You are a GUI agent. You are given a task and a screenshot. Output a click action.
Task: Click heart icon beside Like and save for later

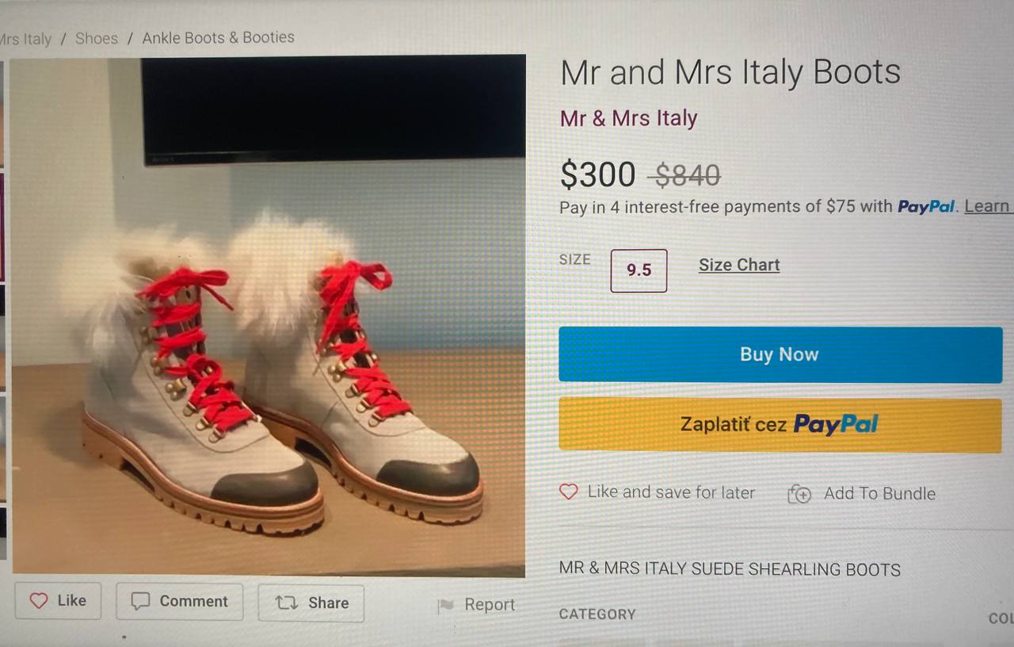tap(569, 492)
